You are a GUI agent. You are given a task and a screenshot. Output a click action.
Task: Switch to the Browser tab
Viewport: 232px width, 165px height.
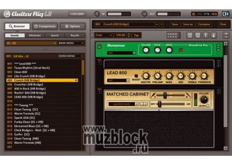17,26
